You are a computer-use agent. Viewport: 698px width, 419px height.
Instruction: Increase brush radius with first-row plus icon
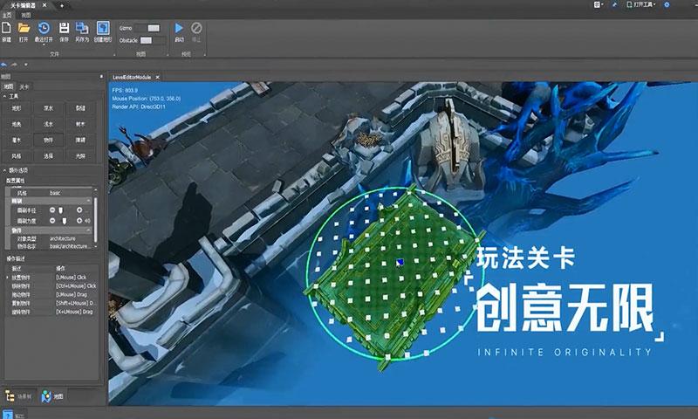click(x=79, y=209)
